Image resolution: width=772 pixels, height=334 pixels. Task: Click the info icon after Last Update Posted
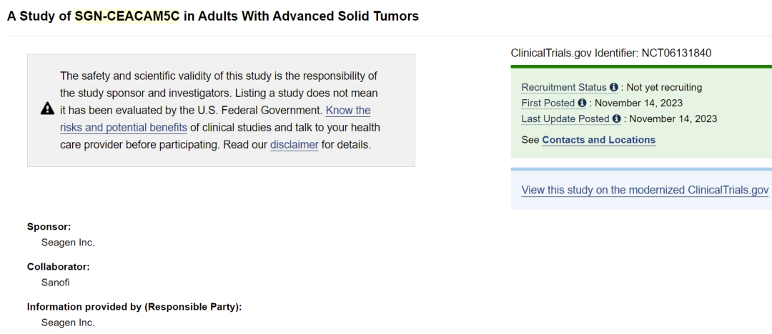point(616,118)
